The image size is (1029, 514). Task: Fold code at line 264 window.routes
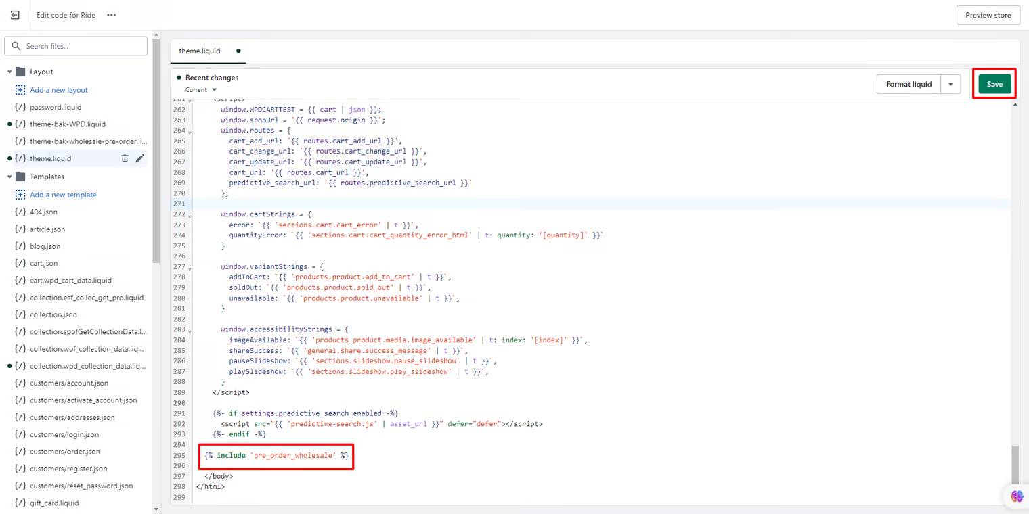(190, 131)
